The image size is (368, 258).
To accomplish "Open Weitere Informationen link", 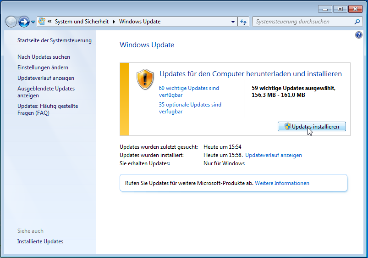I will (282, 183).
